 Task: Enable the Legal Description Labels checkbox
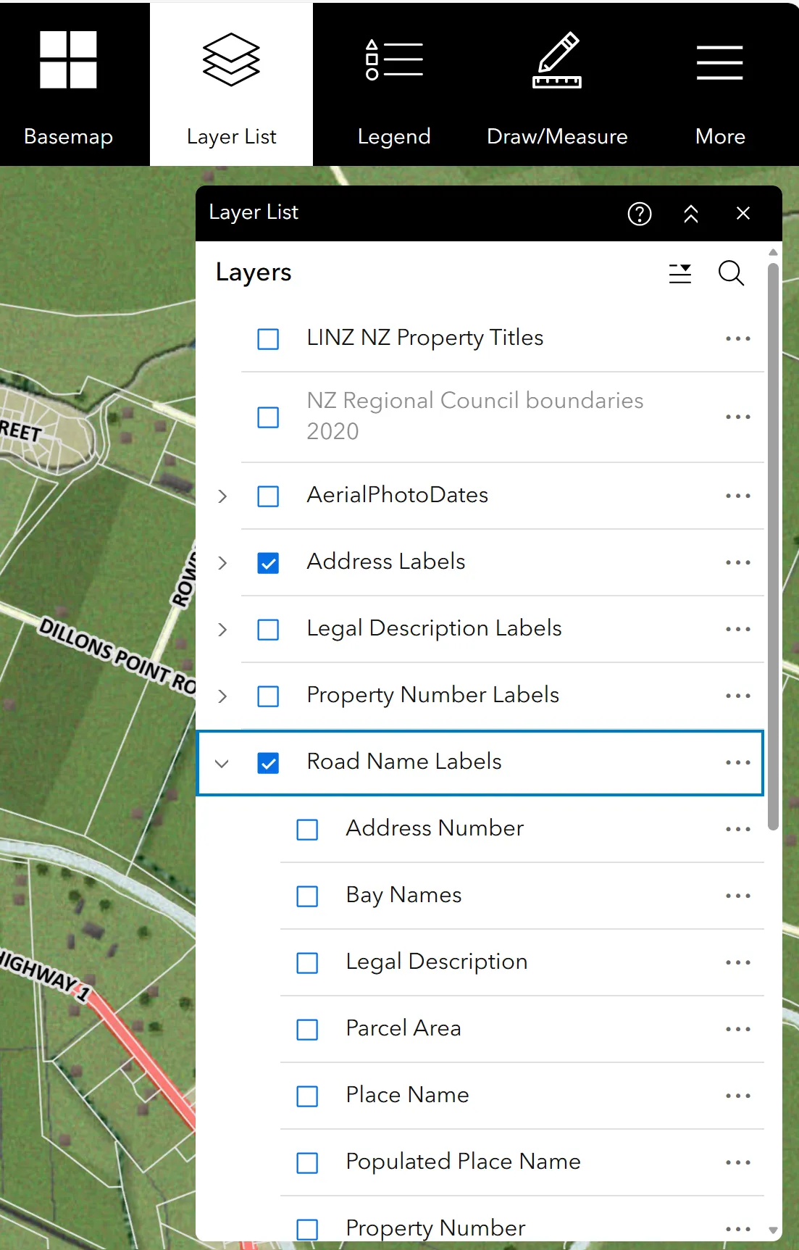point(268,630)
